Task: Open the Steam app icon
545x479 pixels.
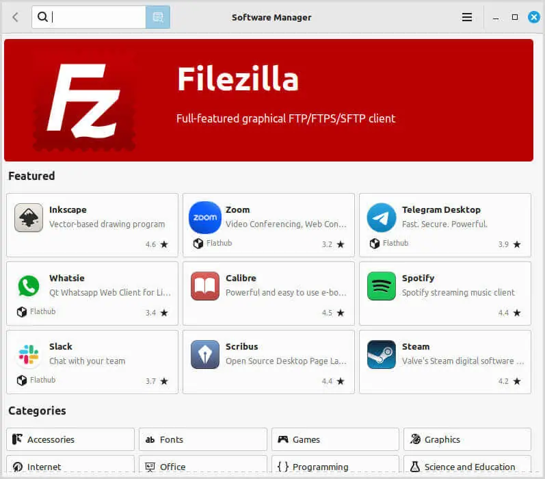Action: point(382,354)
